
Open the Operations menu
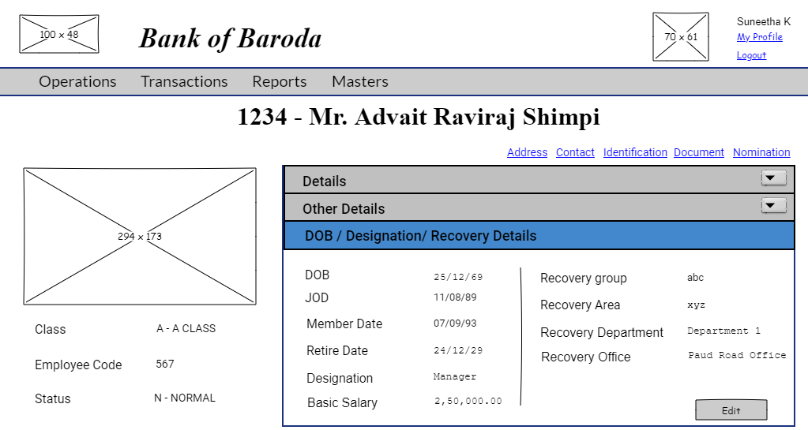click(77, 82)
